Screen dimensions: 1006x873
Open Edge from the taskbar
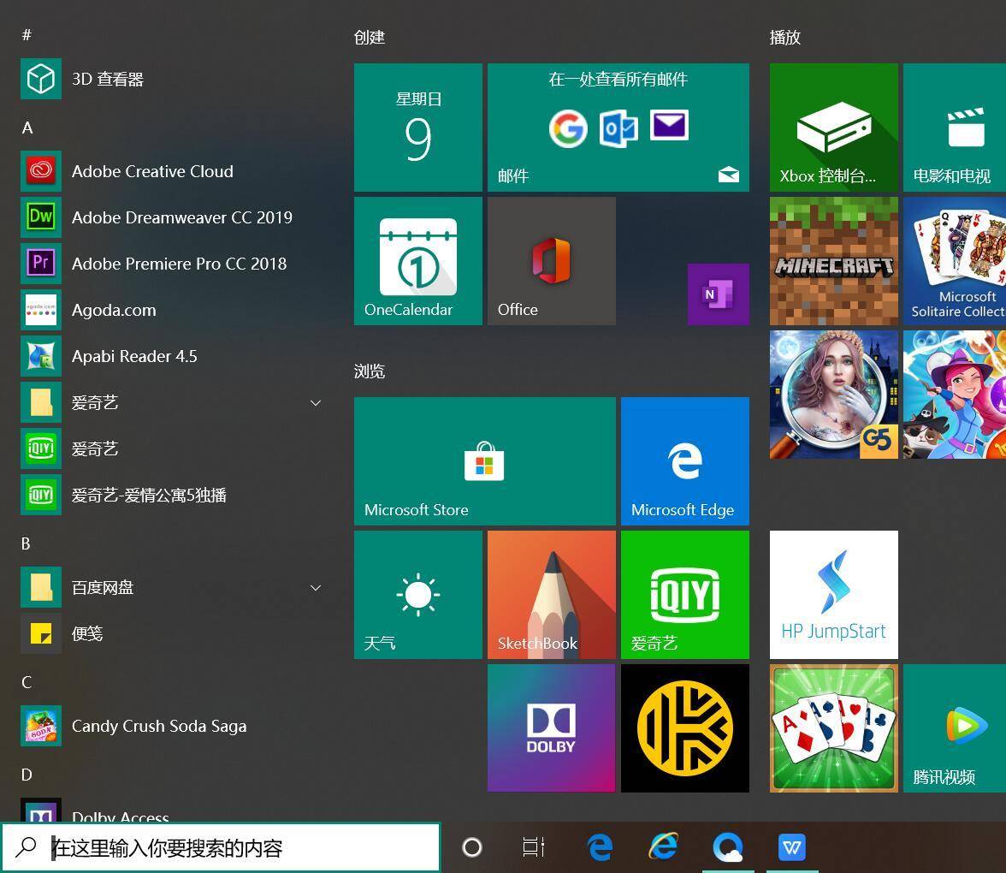click(601, 847)
